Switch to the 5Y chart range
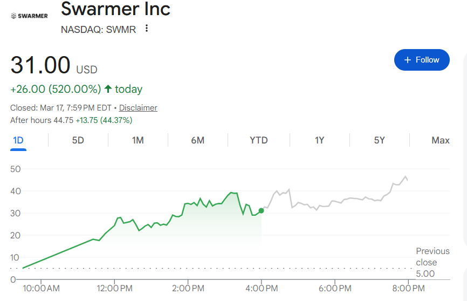The image size is (467, 301). click(380, 140)
